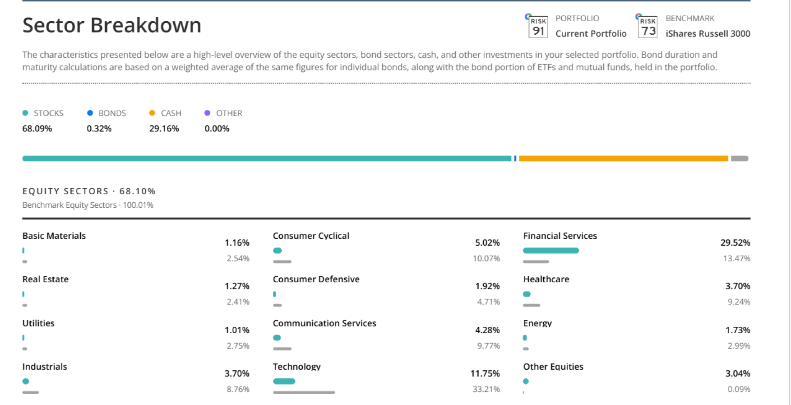
Task: Click the orange cash segment of allocation bar
Action: click(x=623, y=158)
